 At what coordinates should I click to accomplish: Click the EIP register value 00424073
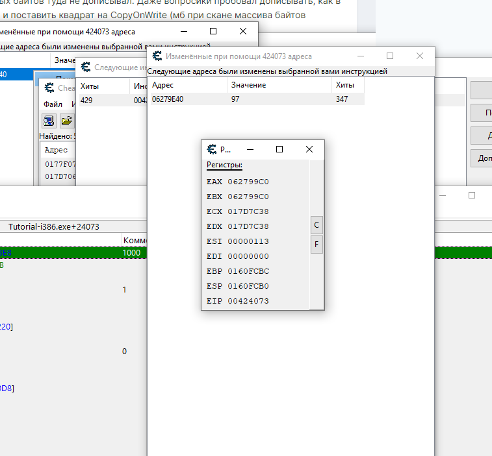[248, 301]
